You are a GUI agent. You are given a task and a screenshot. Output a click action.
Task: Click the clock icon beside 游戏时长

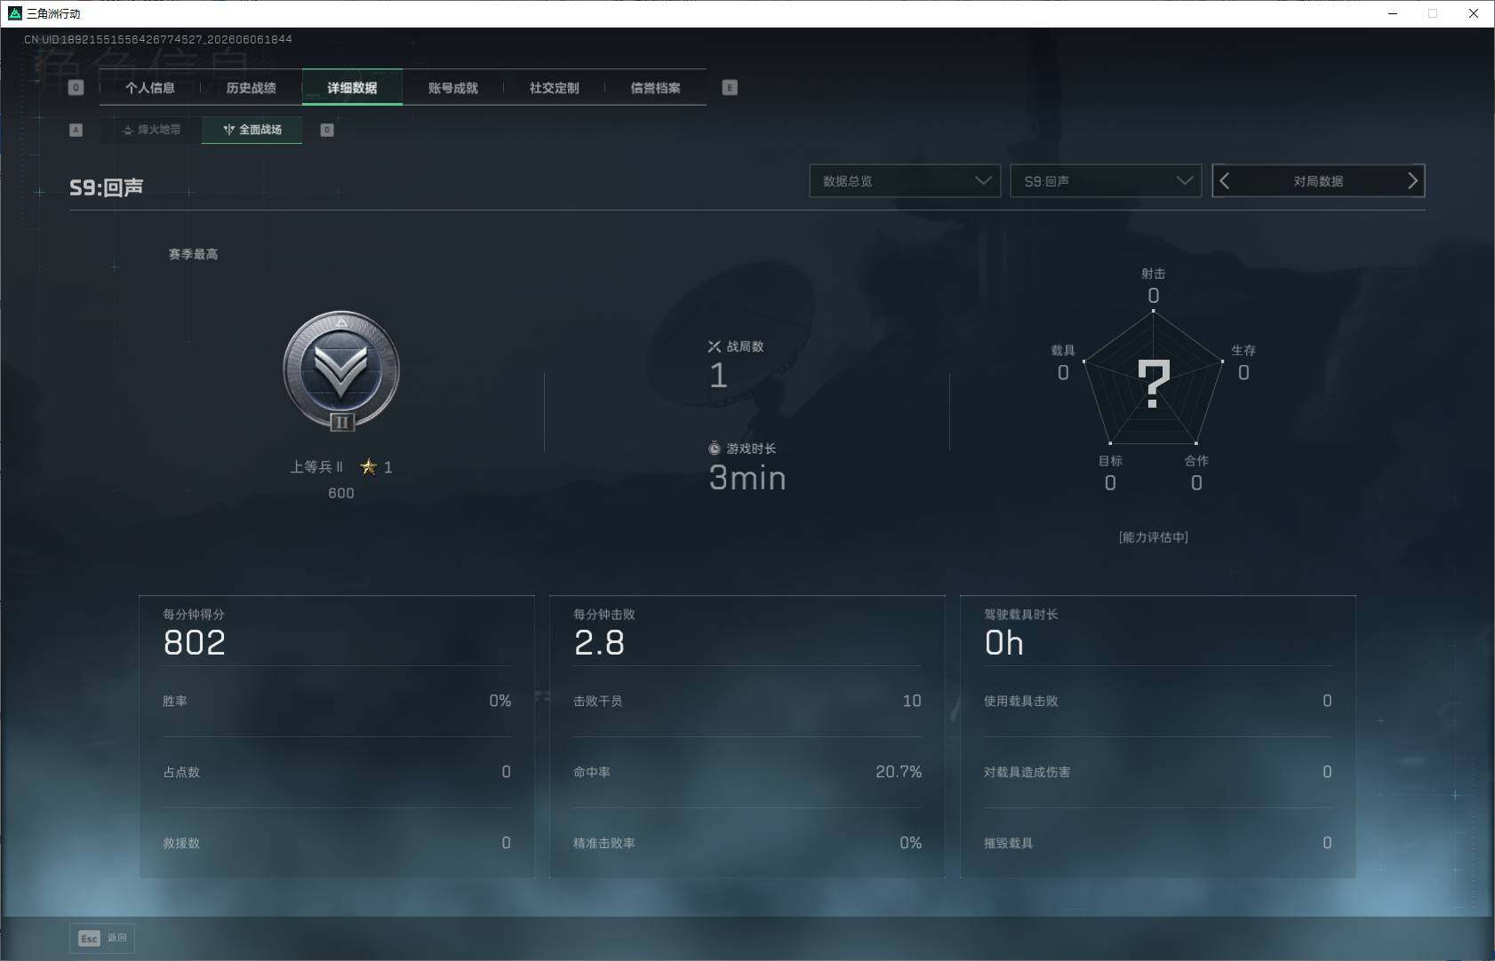(x=715, y=449)
